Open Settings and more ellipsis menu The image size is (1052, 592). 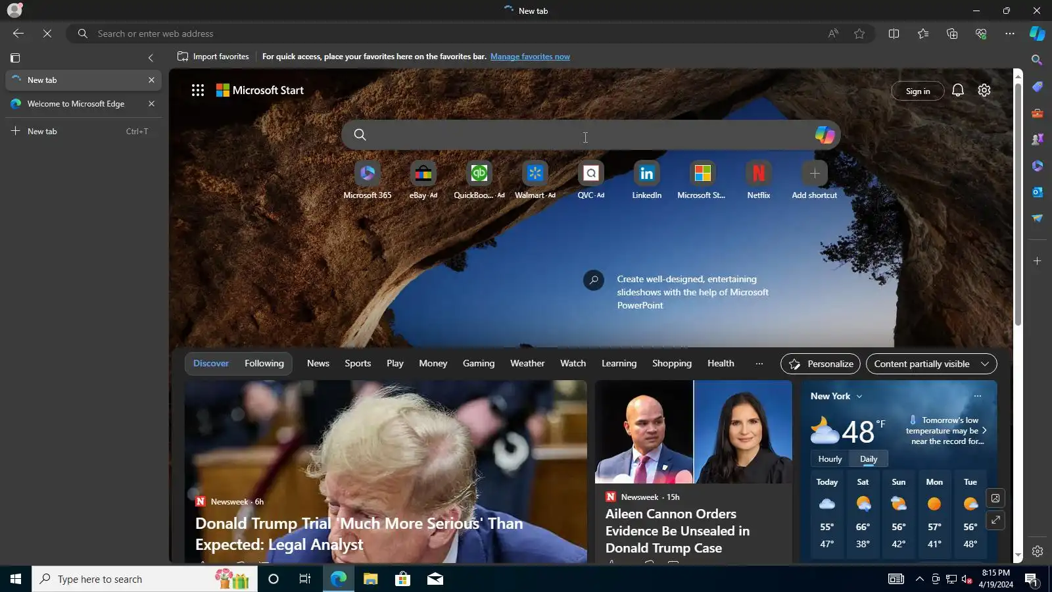(x=1010, y=34)
